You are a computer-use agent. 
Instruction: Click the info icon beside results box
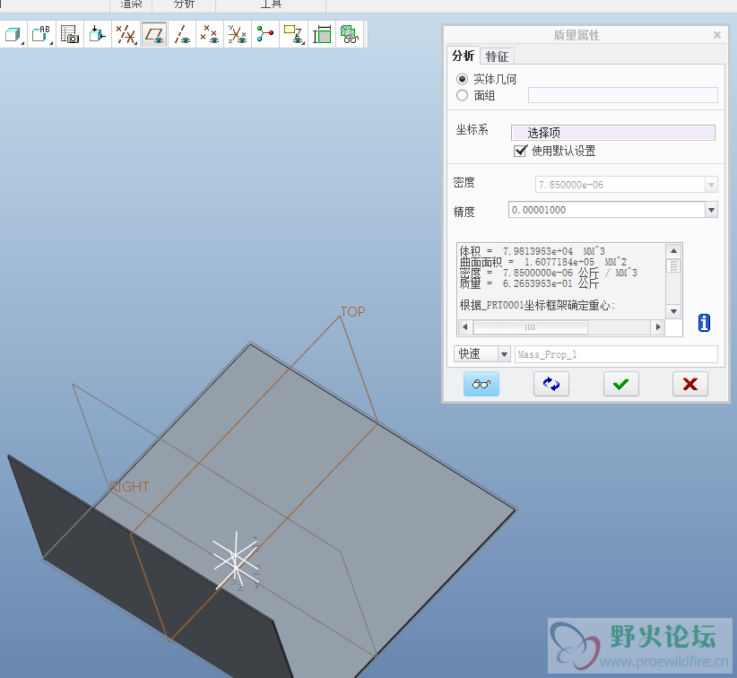point(704,323)
